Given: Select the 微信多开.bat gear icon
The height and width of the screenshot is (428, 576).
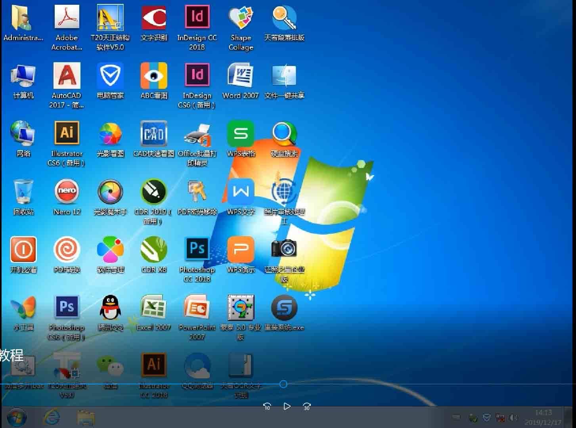Looking at the screenshot, I should [x=23, y=365].
